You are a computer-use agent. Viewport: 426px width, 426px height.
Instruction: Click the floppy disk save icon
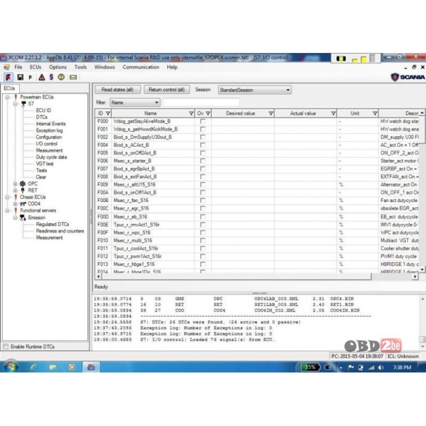(20, 77)
